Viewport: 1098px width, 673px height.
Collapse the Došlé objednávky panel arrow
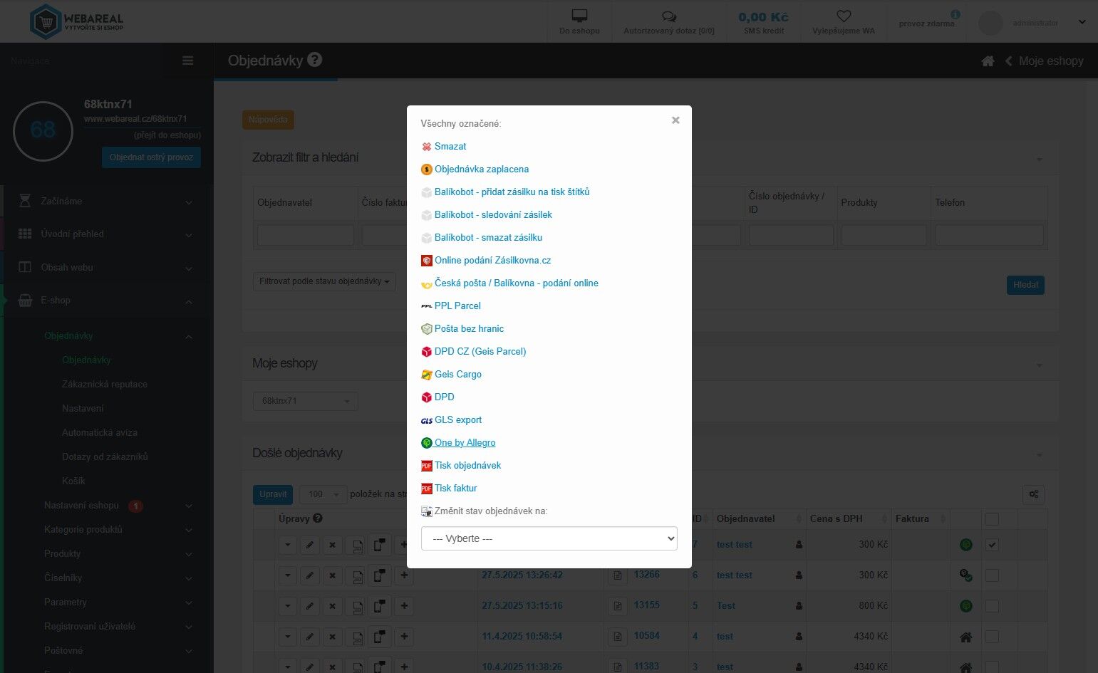tap(1039, 455)
